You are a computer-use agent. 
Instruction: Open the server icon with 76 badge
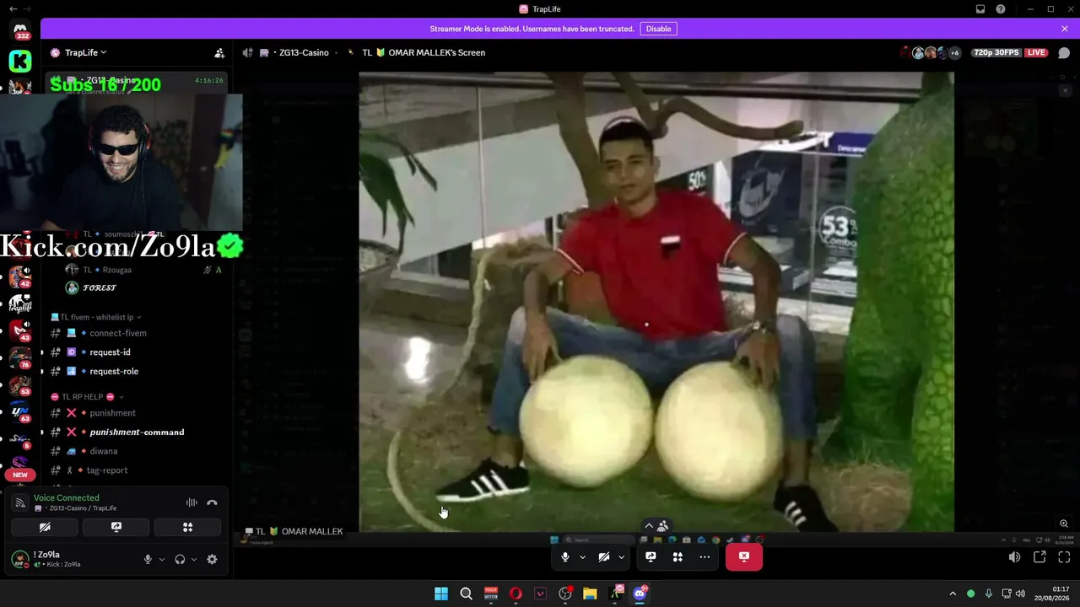(x=20, y=358)
